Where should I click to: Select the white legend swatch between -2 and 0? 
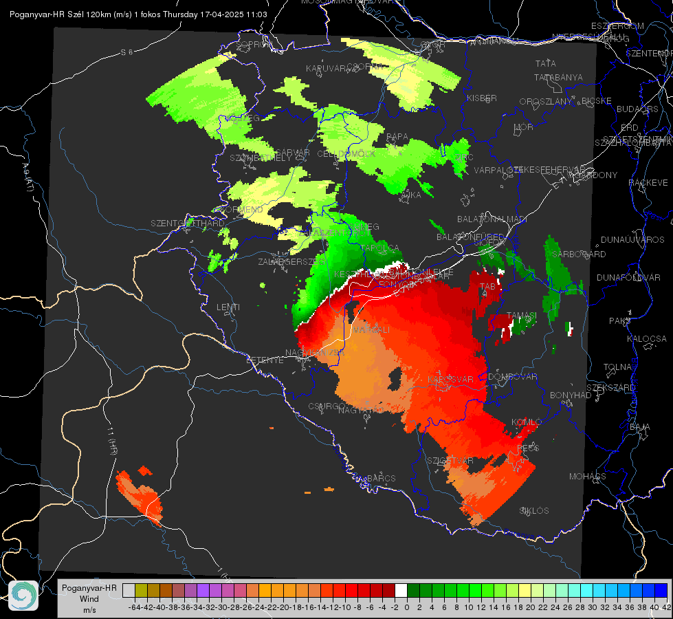[x=401, y=590]
